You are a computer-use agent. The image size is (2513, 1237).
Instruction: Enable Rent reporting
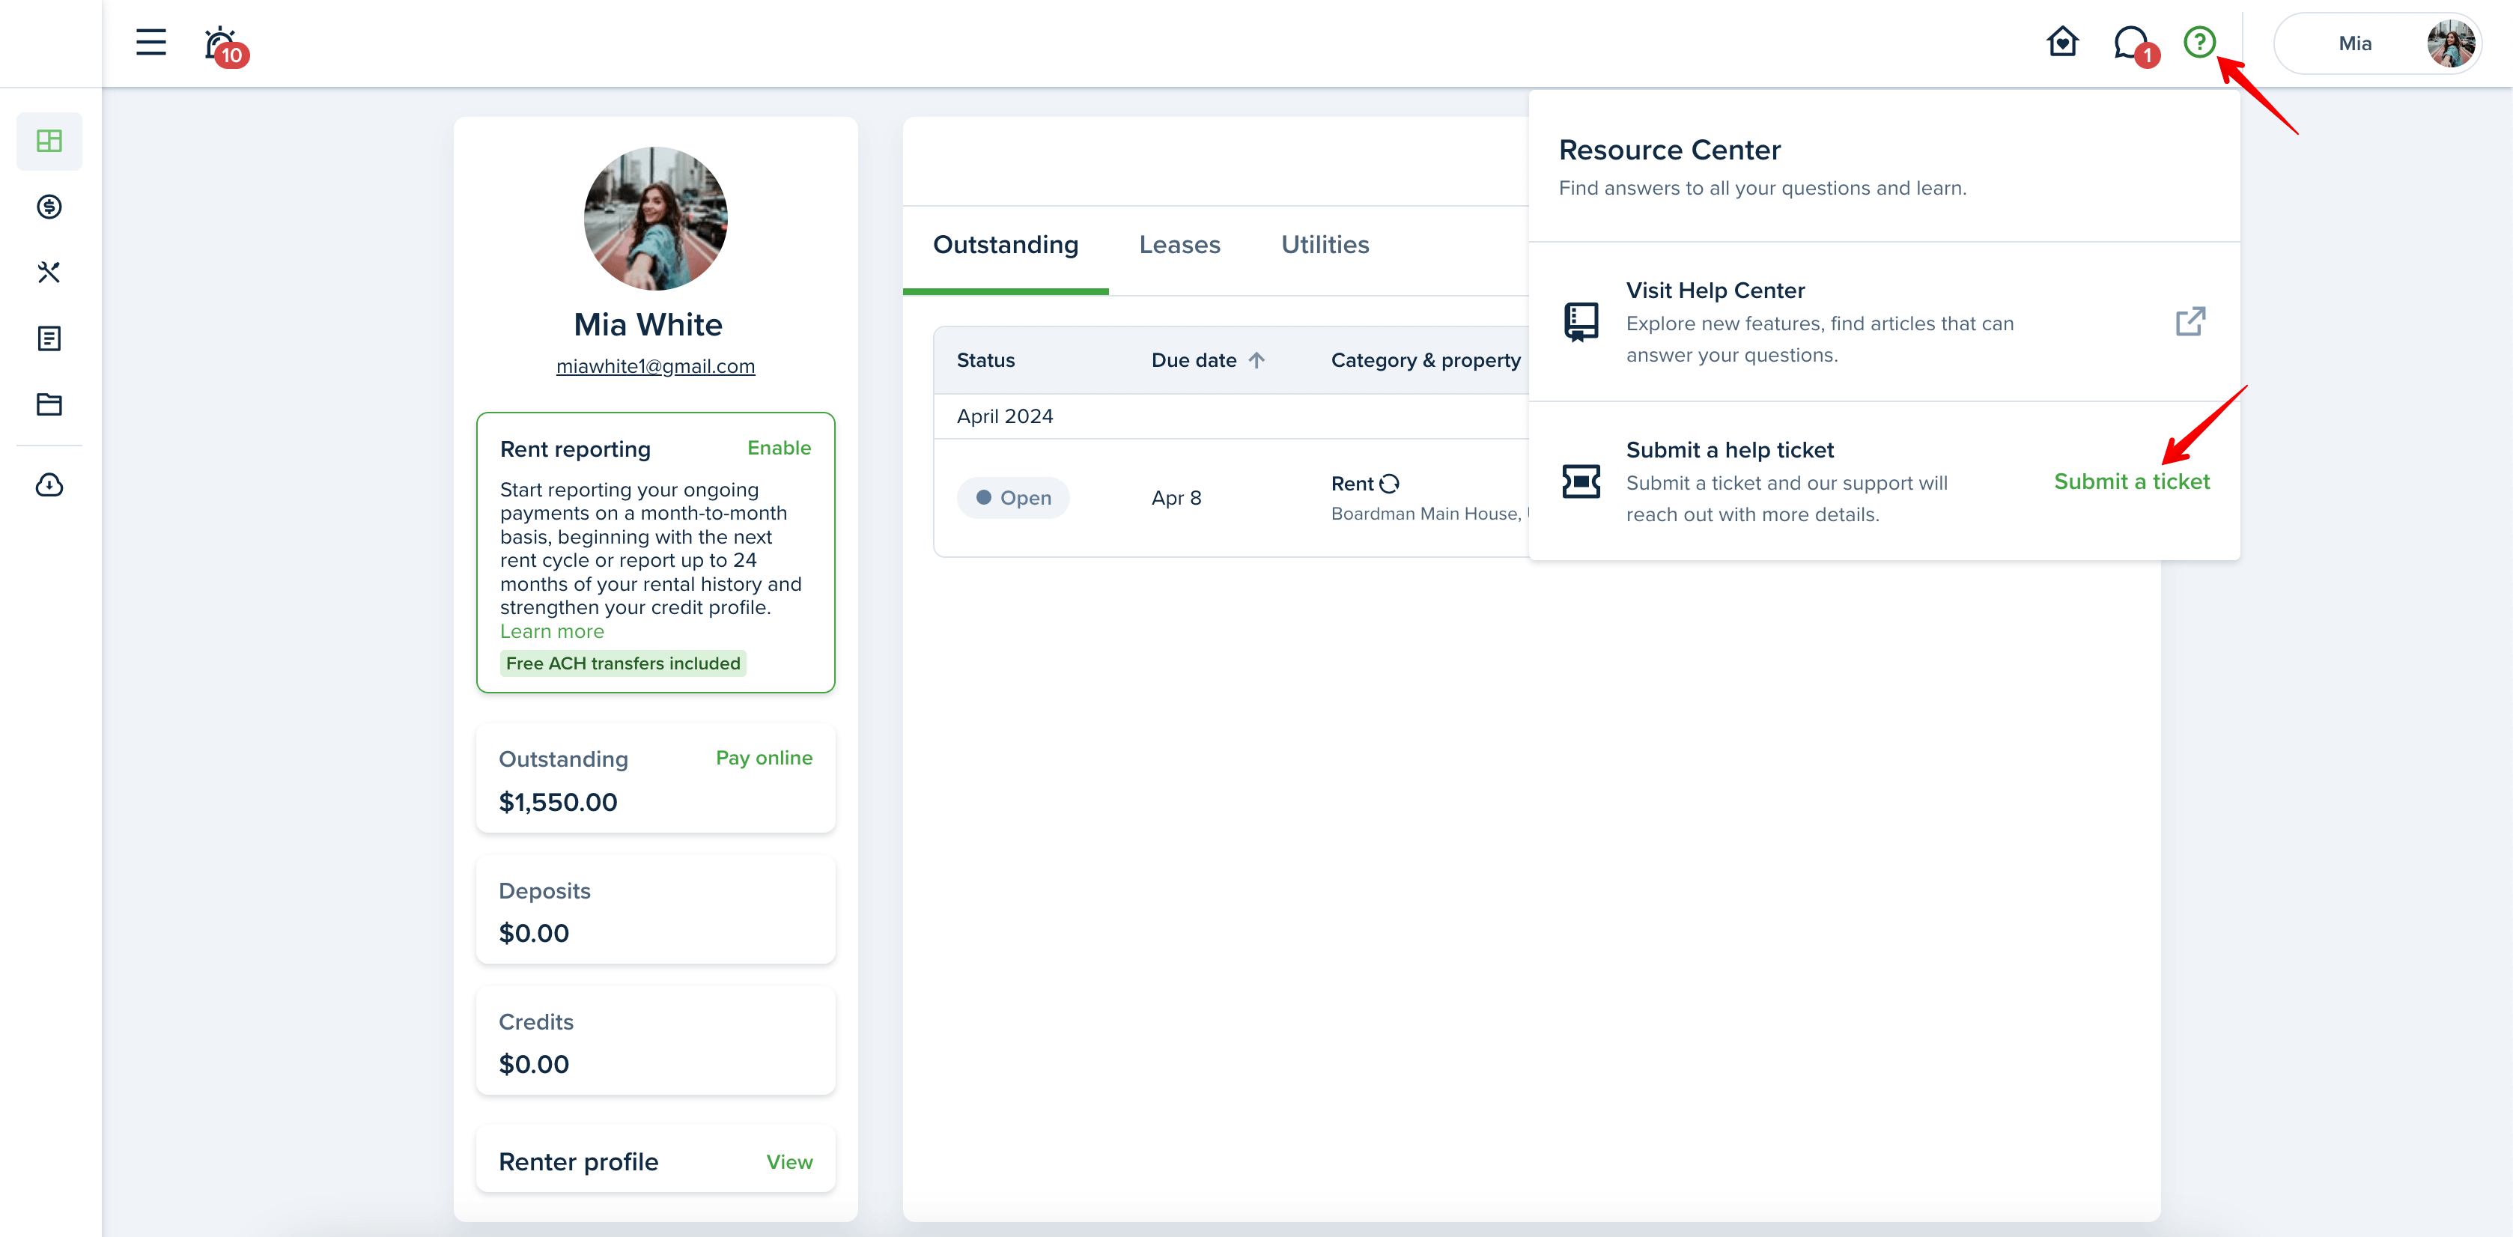point(779,448)
